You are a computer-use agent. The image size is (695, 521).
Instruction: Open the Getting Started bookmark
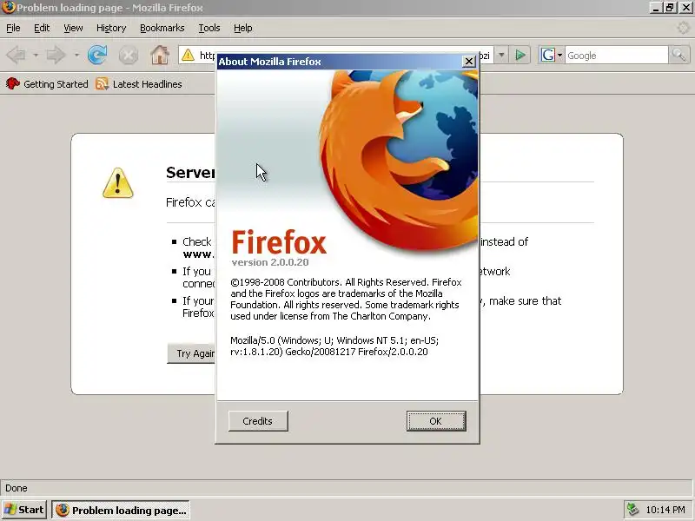click(47, 83)
